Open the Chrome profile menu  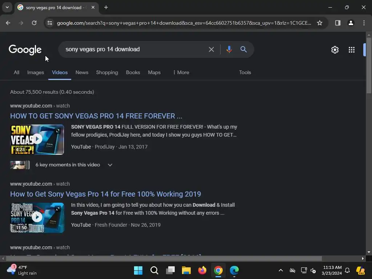351,23
